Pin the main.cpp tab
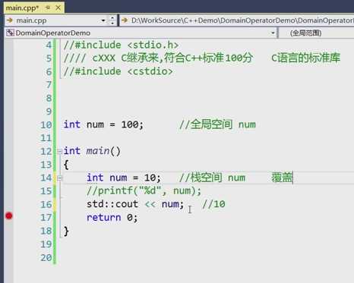Image resolution: width=354 pixels, height=283 pixels. tap(48, 8)
